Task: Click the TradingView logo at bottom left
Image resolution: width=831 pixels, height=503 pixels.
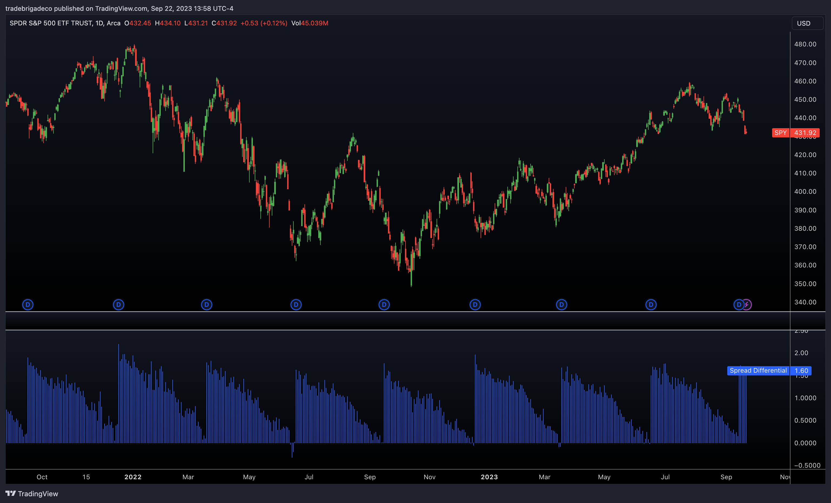Action: pos(32,494)
